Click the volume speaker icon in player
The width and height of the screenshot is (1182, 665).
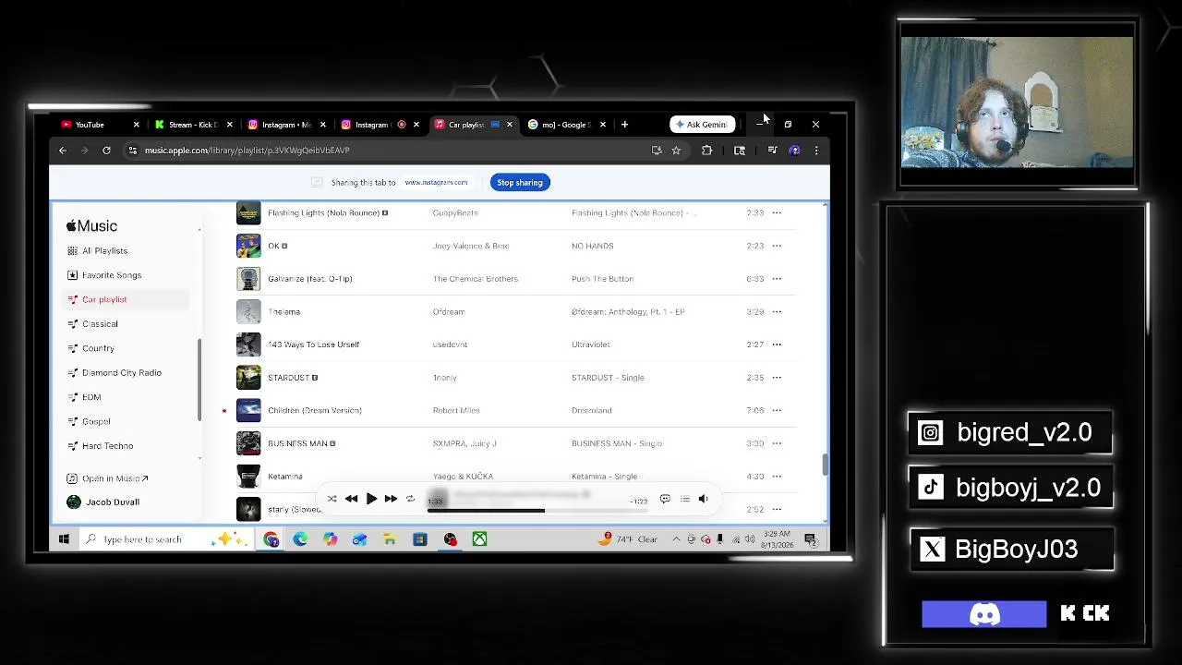click(x=703, y=499)
